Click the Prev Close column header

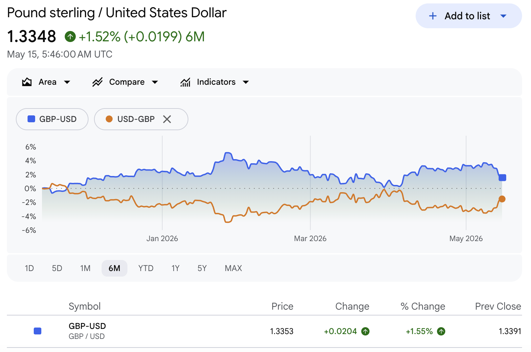click(x=498, y=306)
